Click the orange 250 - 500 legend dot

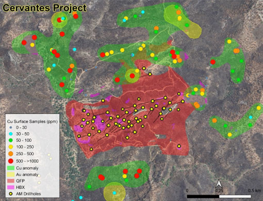click(11, 154)
